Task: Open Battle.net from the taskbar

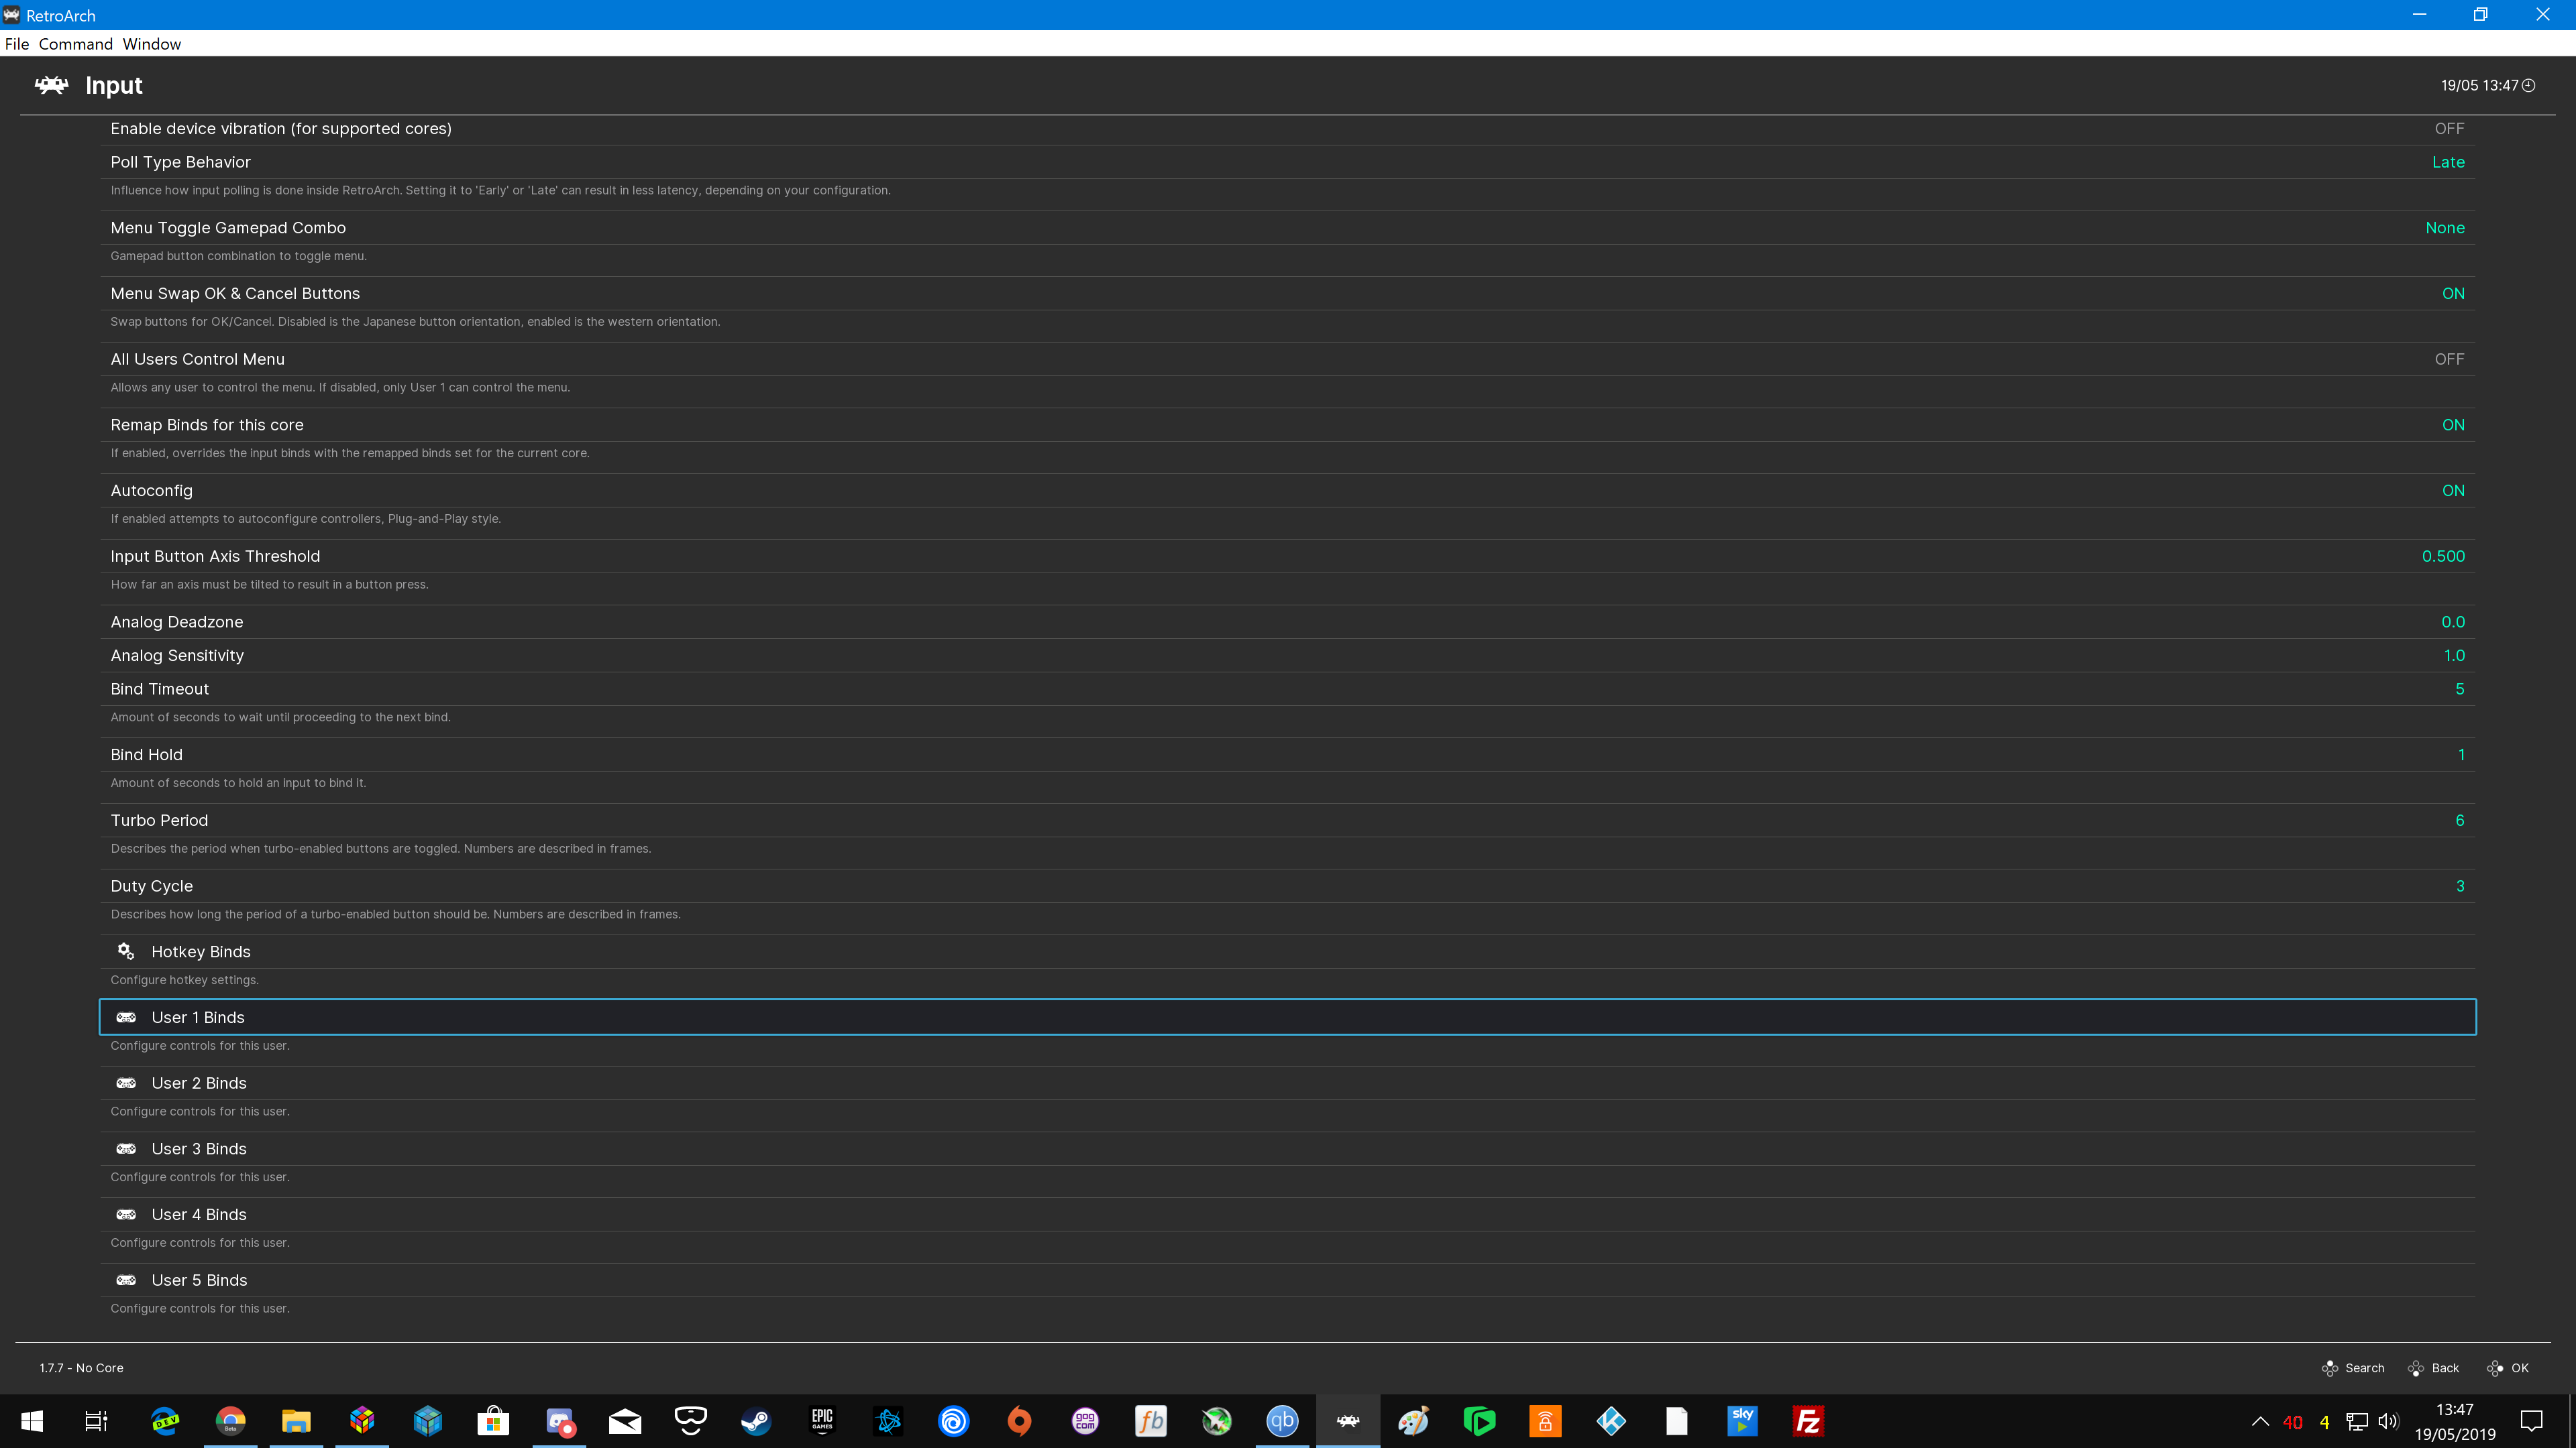Action: point(888,1420)
